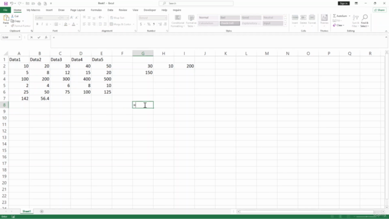Expand the cell styles gallery
Screen dimensions: 389x219
285,24
